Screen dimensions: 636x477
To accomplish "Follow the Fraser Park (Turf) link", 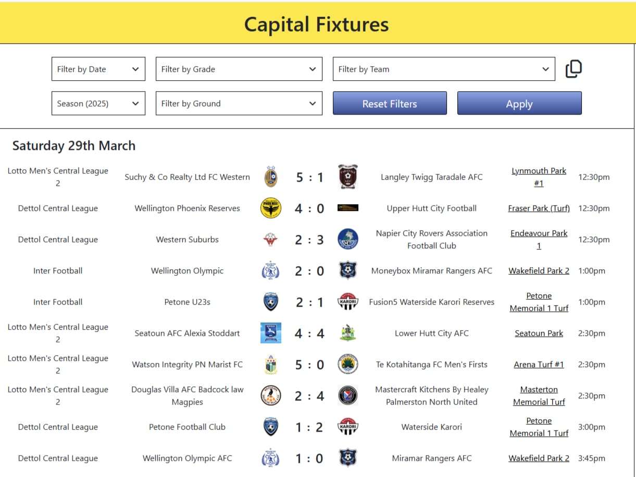I will pyautogui.click(x=539, y=208).
